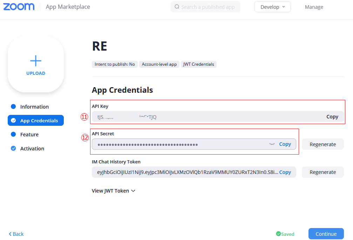The image size is (353, 240).
Task: Click the Zoom logo
Action: [19, 7]
